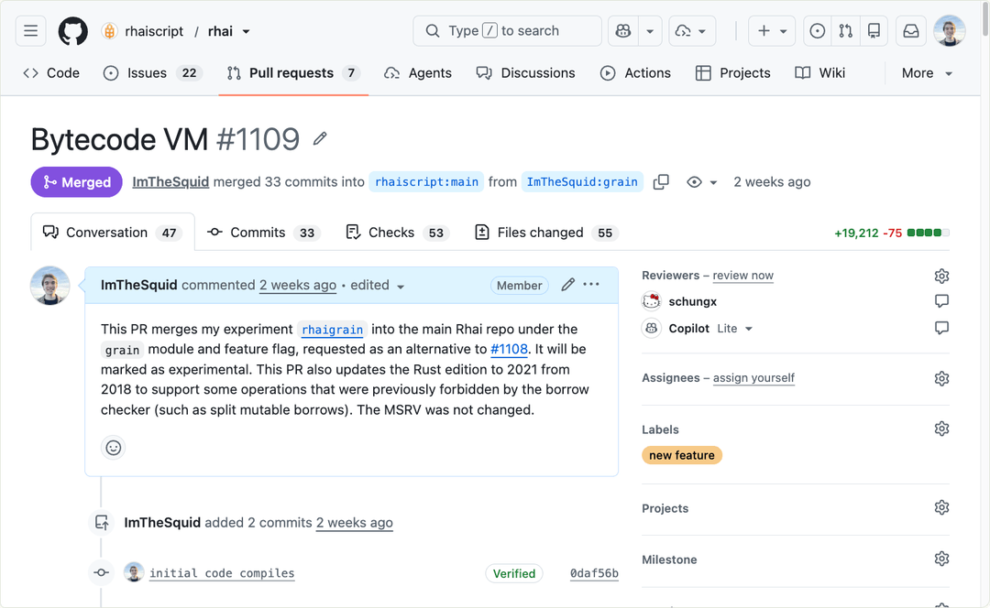
Task: Open Labels settings gear
Action: click(941, 429)
